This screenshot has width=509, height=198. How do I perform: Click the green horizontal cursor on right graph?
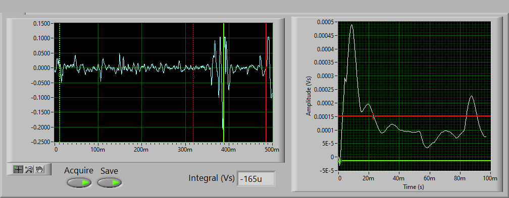[x=415, y=161]
